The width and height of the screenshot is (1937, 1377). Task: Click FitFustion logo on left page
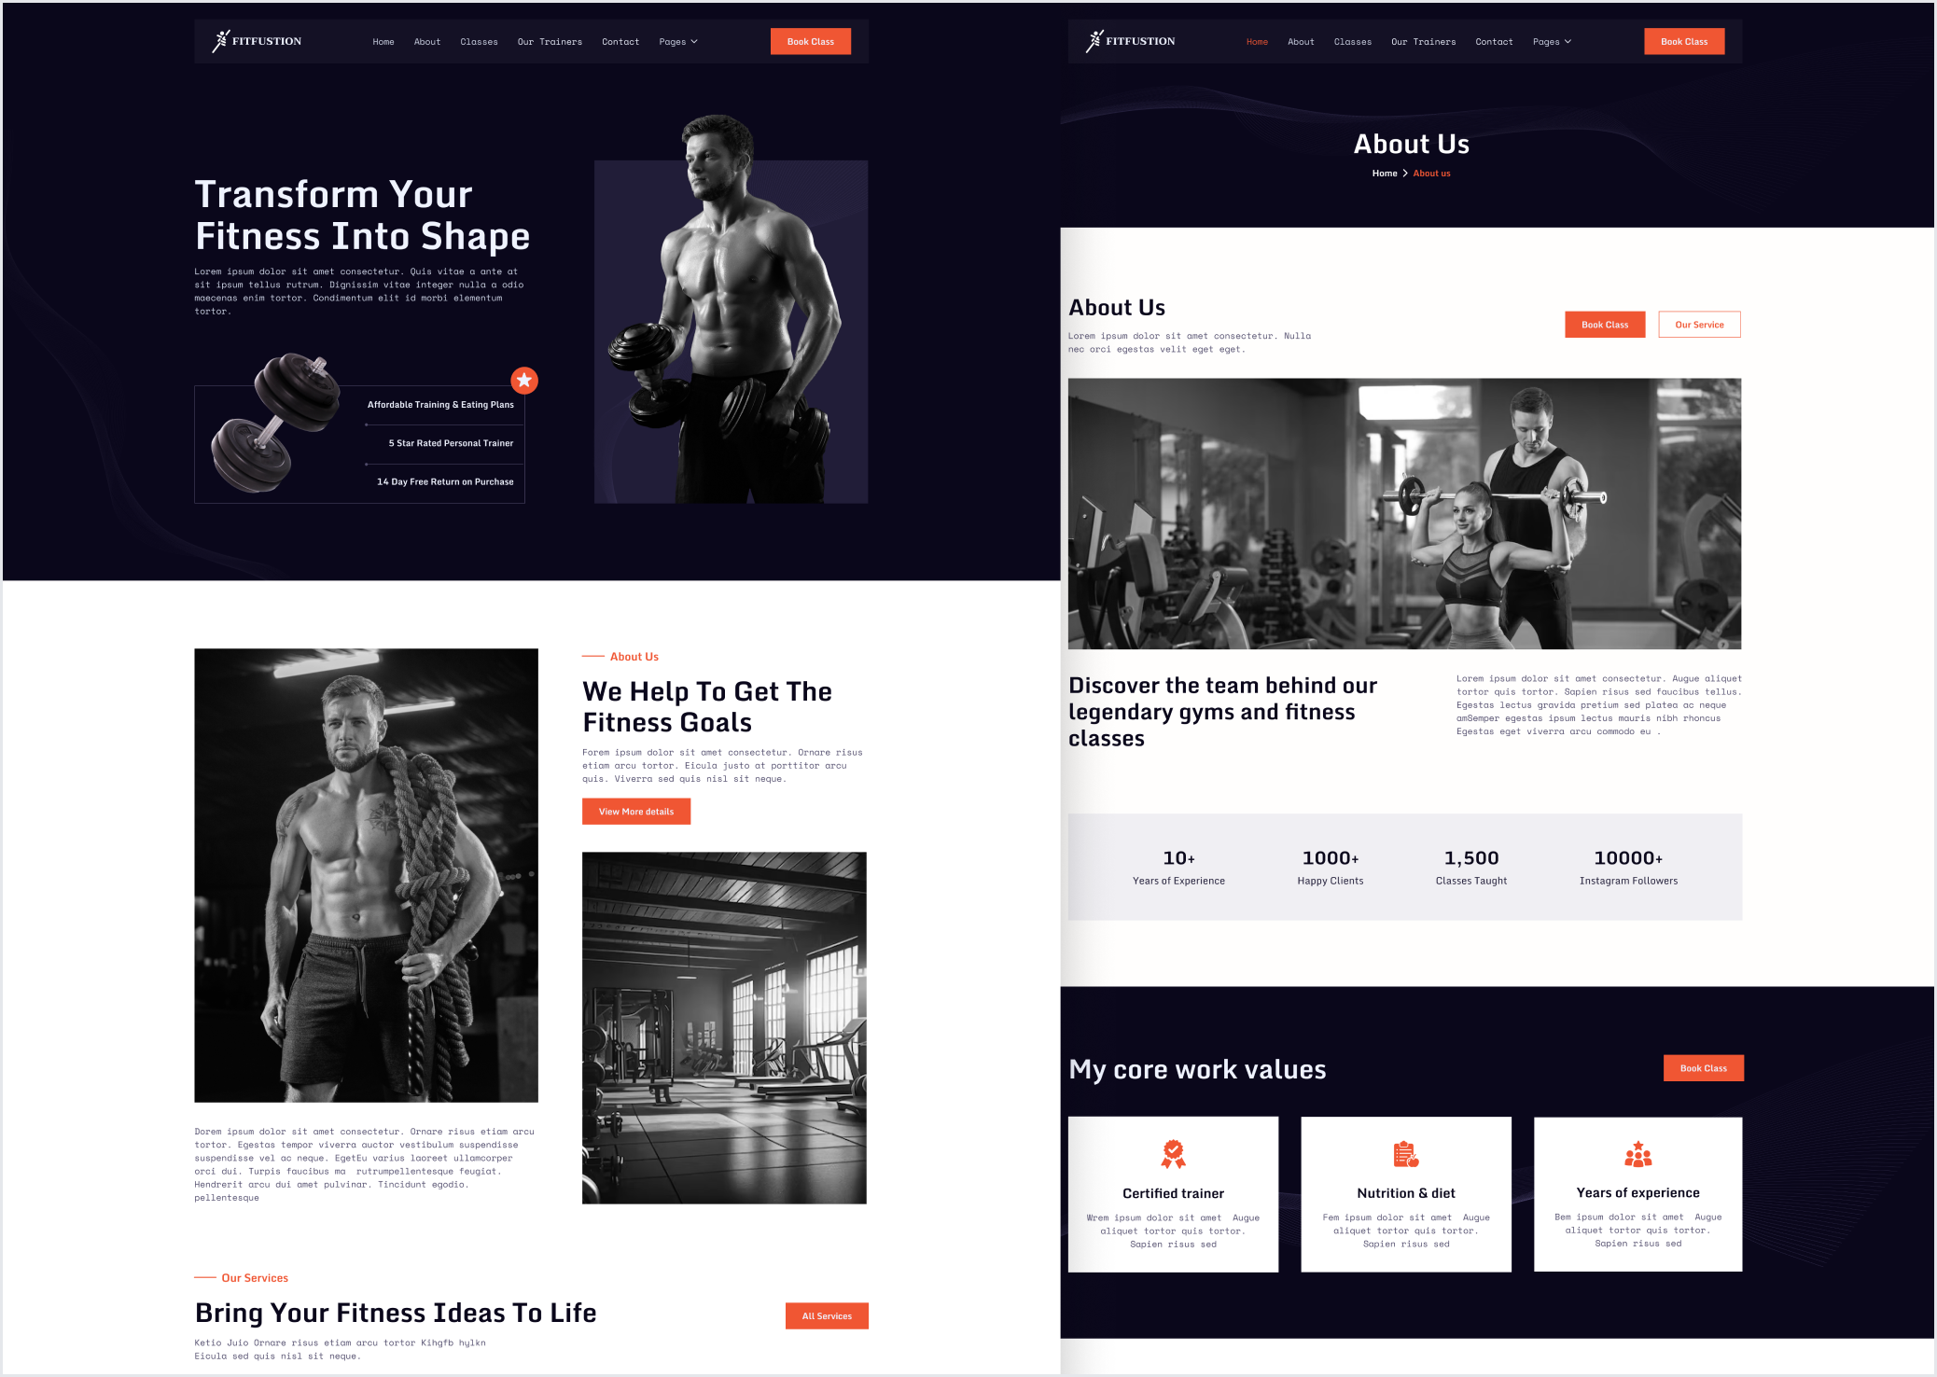(x=257, y=41)
